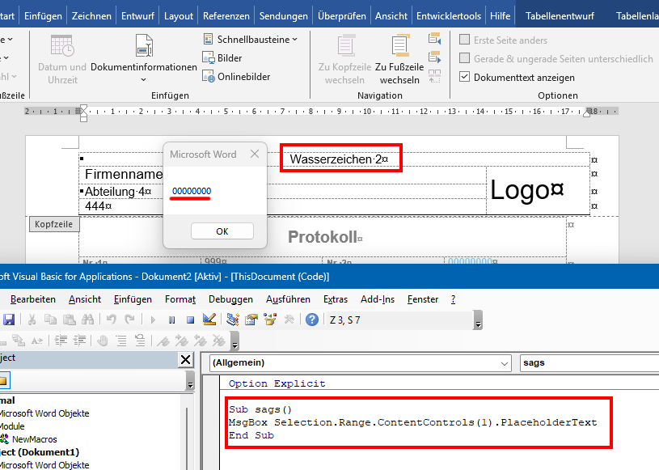Open the VBA Help question mark icon

click(312, 320)
